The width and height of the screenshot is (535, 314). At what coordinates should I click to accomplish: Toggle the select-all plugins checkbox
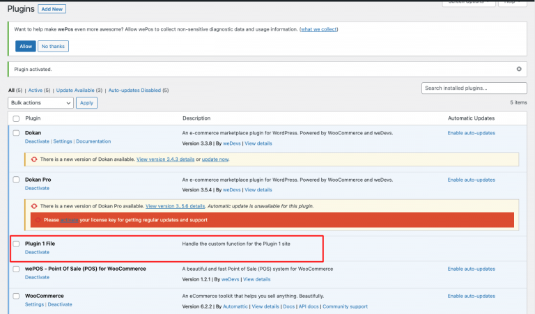pyautogui.click(x=16, y=118)
